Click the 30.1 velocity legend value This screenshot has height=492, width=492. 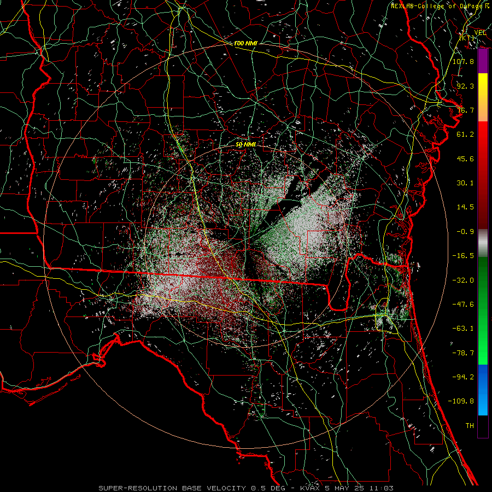(x=465, y=183)
